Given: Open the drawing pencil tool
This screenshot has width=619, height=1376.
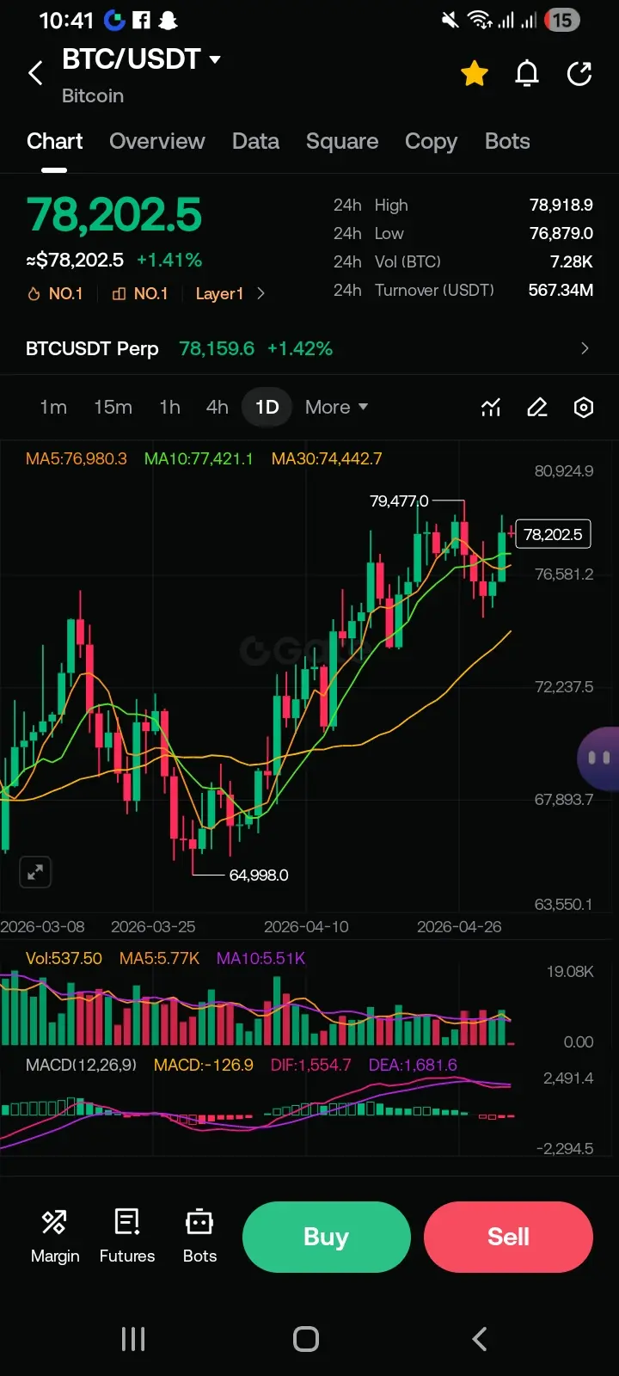Looking at the screenshot, I should 537,407.
